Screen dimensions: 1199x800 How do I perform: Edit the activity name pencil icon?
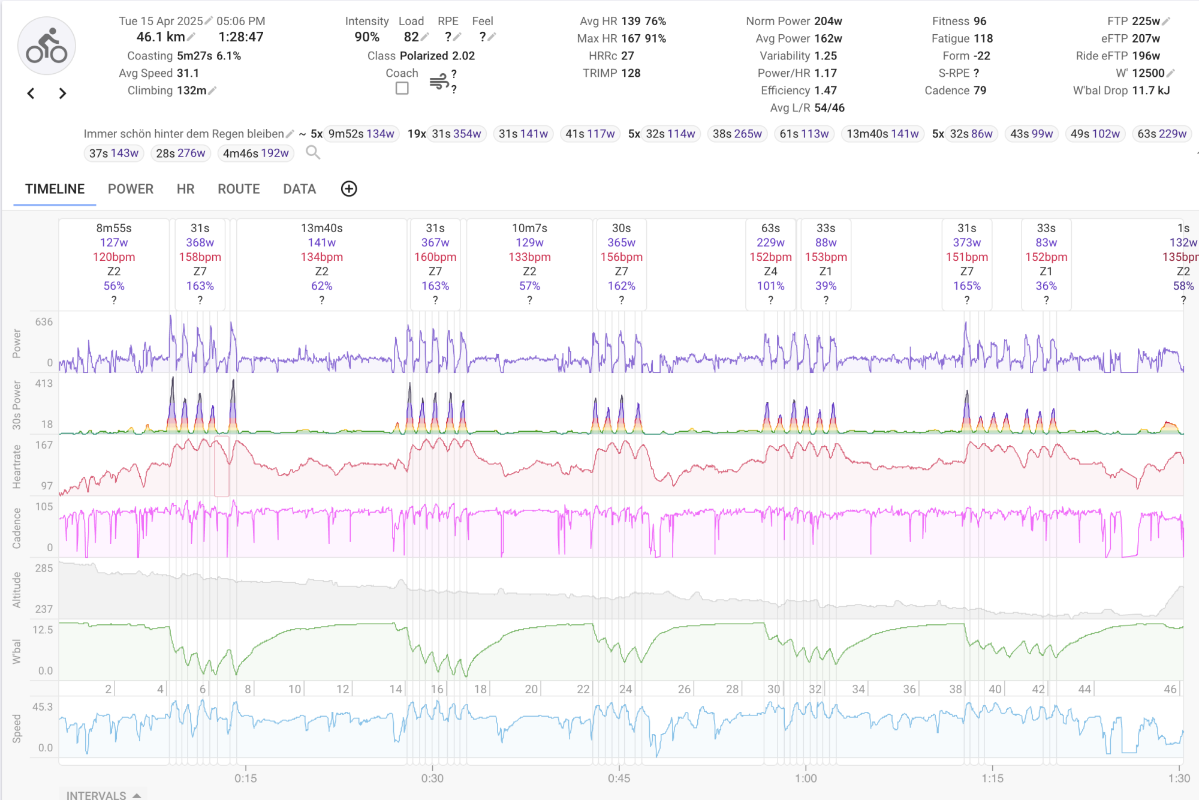[290, 134]
